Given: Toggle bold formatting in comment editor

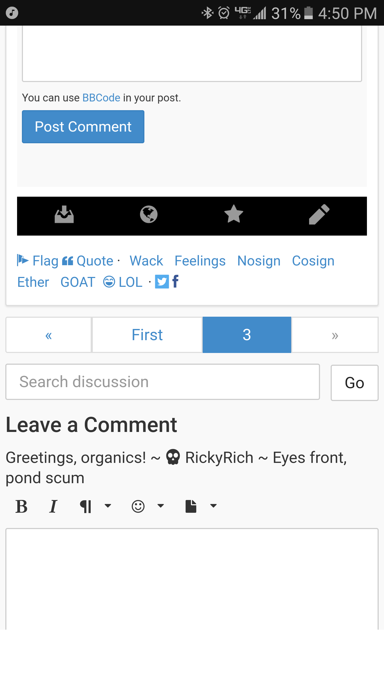Looking at the screenshot, I should click(x=21, y=506).
